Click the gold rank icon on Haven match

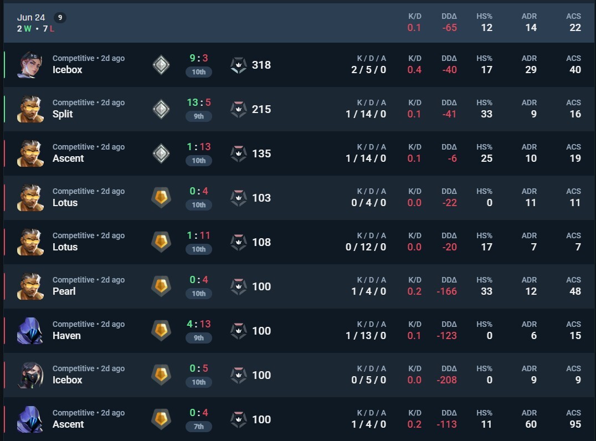tap(161, 331)
